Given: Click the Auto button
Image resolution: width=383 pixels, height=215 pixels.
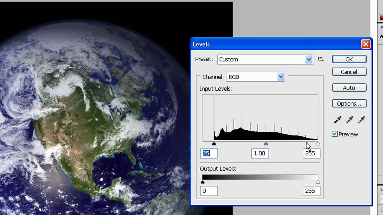Looking at the screenshot, I should (349, 88).
